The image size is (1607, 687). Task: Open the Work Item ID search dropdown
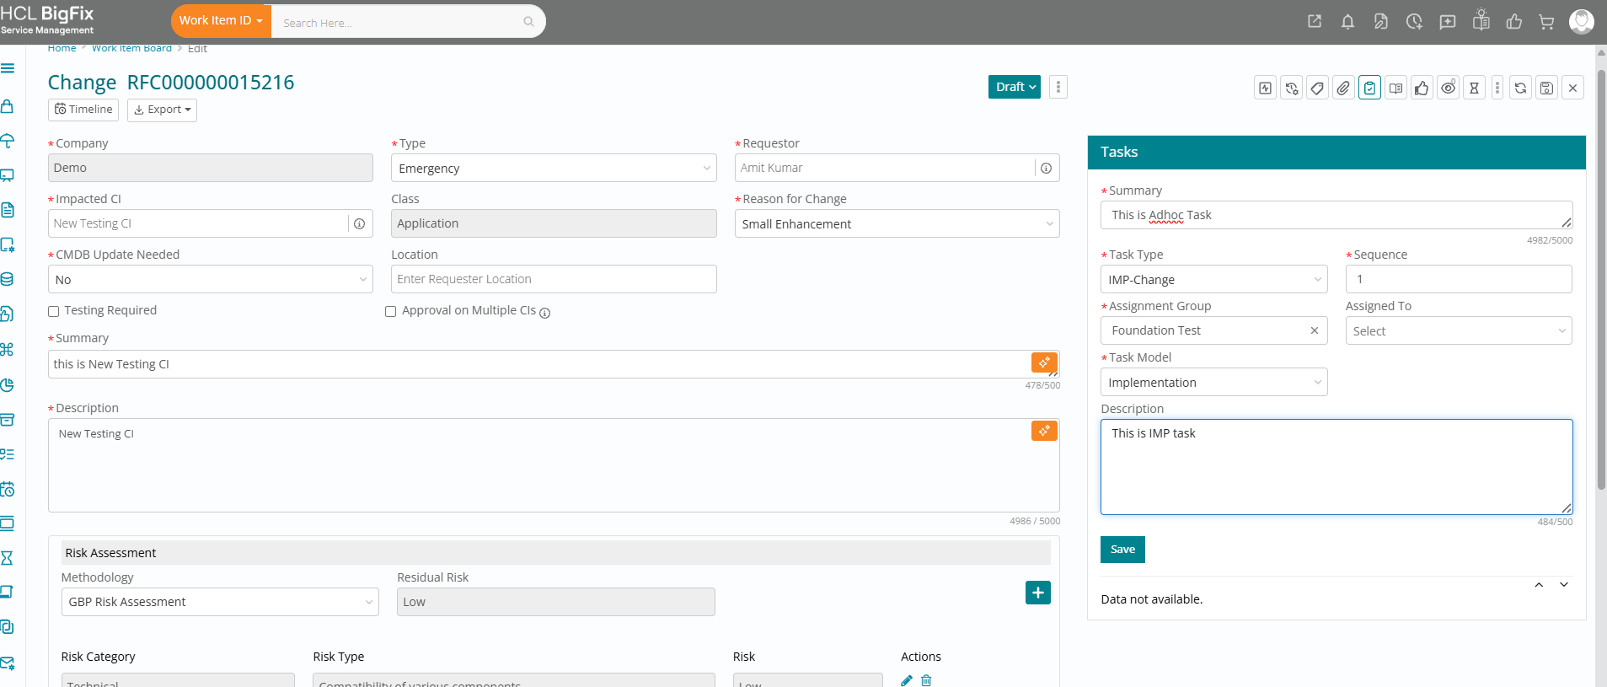point(221,21)
